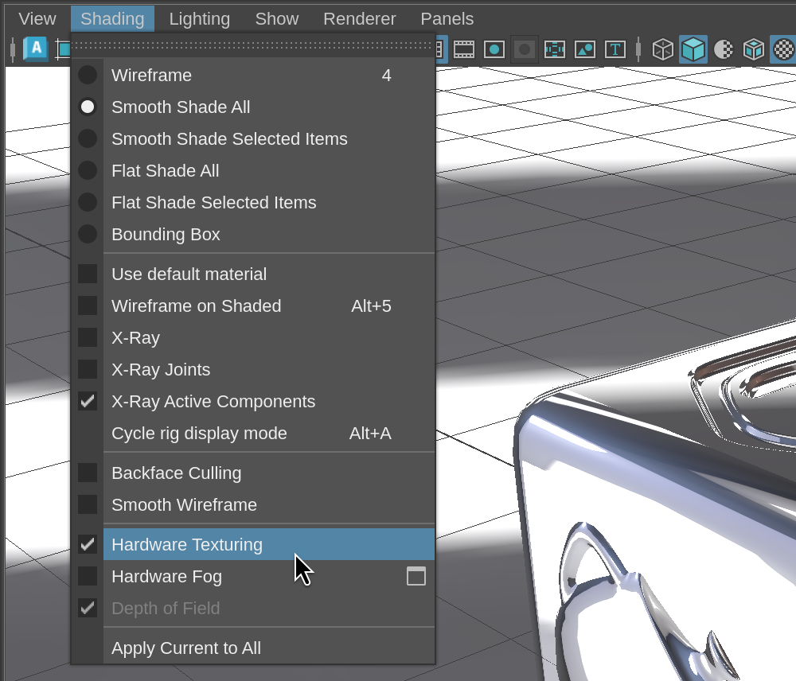Open the Panels menu

click(447, 19)
